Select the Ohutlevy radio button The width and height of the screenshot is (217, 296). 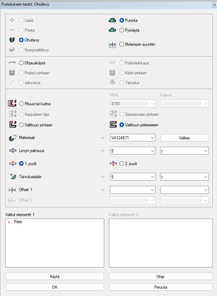pos(21,40)
